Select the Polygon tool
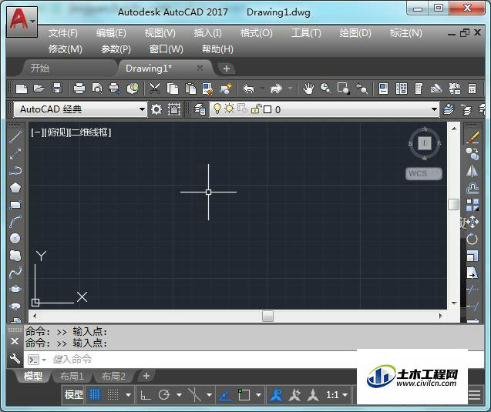The image size is (491, 412). 15,188
